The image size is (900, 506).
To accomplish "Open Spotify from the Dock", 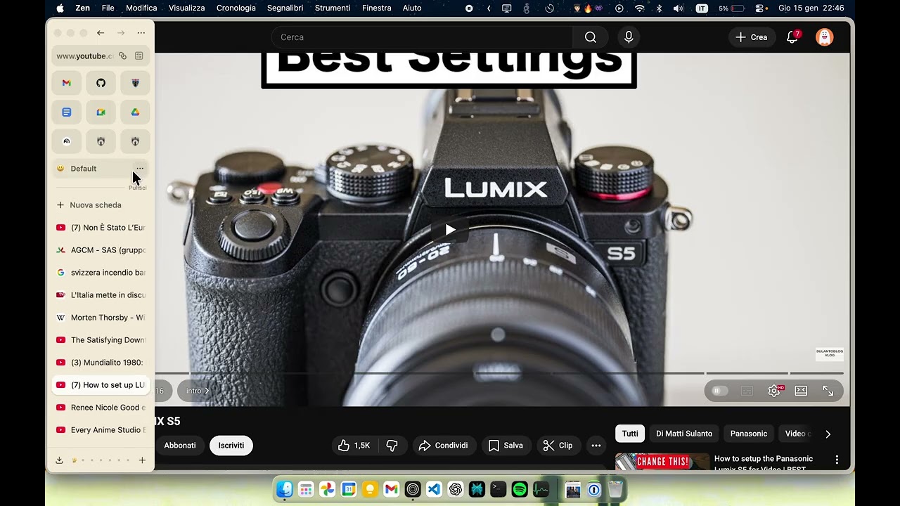I will point(520,489).
